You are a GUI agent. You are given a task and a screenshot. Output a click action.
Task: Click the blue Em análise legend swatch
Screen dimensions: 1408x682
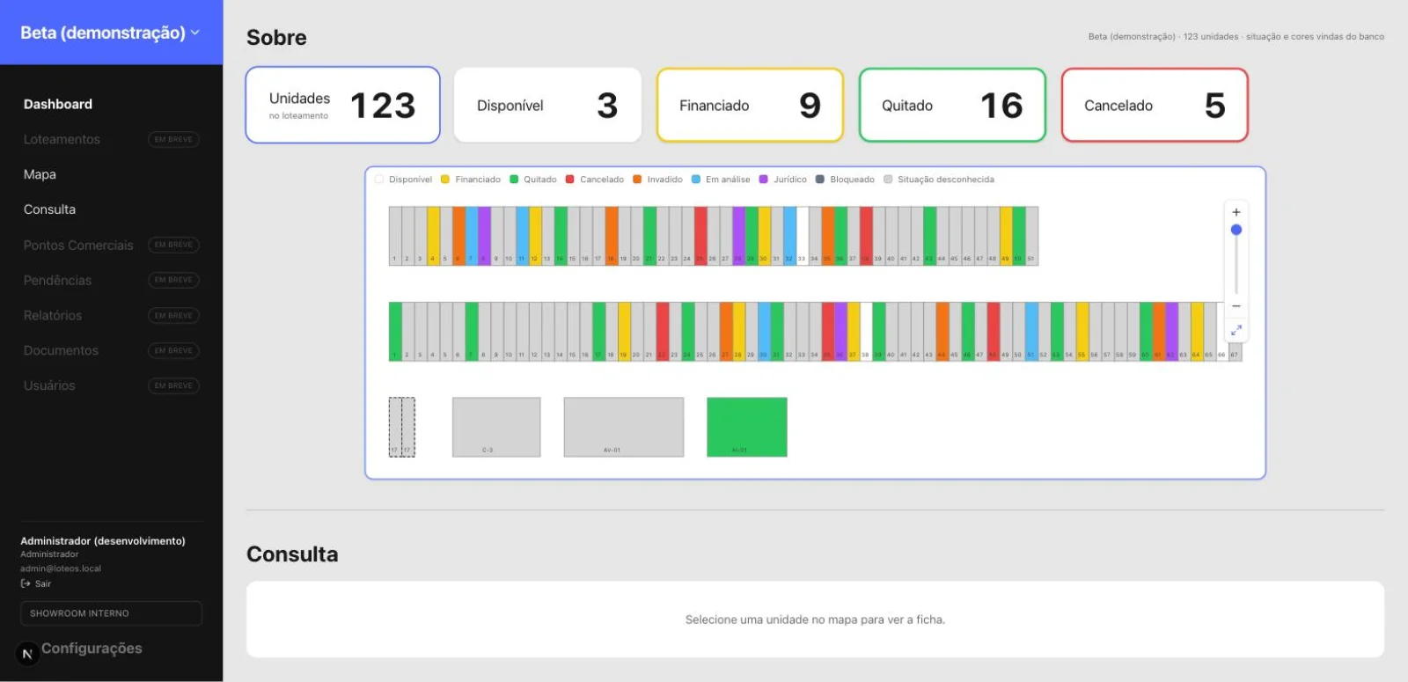pyautogui.click(x=696, y=180)
